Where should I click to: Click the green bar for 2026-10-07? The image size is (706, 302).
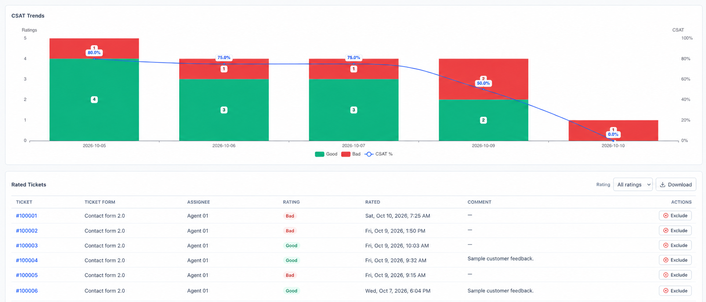point(354,110)
